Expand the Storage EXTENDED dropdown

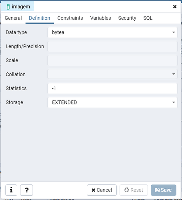pos(112,102)
